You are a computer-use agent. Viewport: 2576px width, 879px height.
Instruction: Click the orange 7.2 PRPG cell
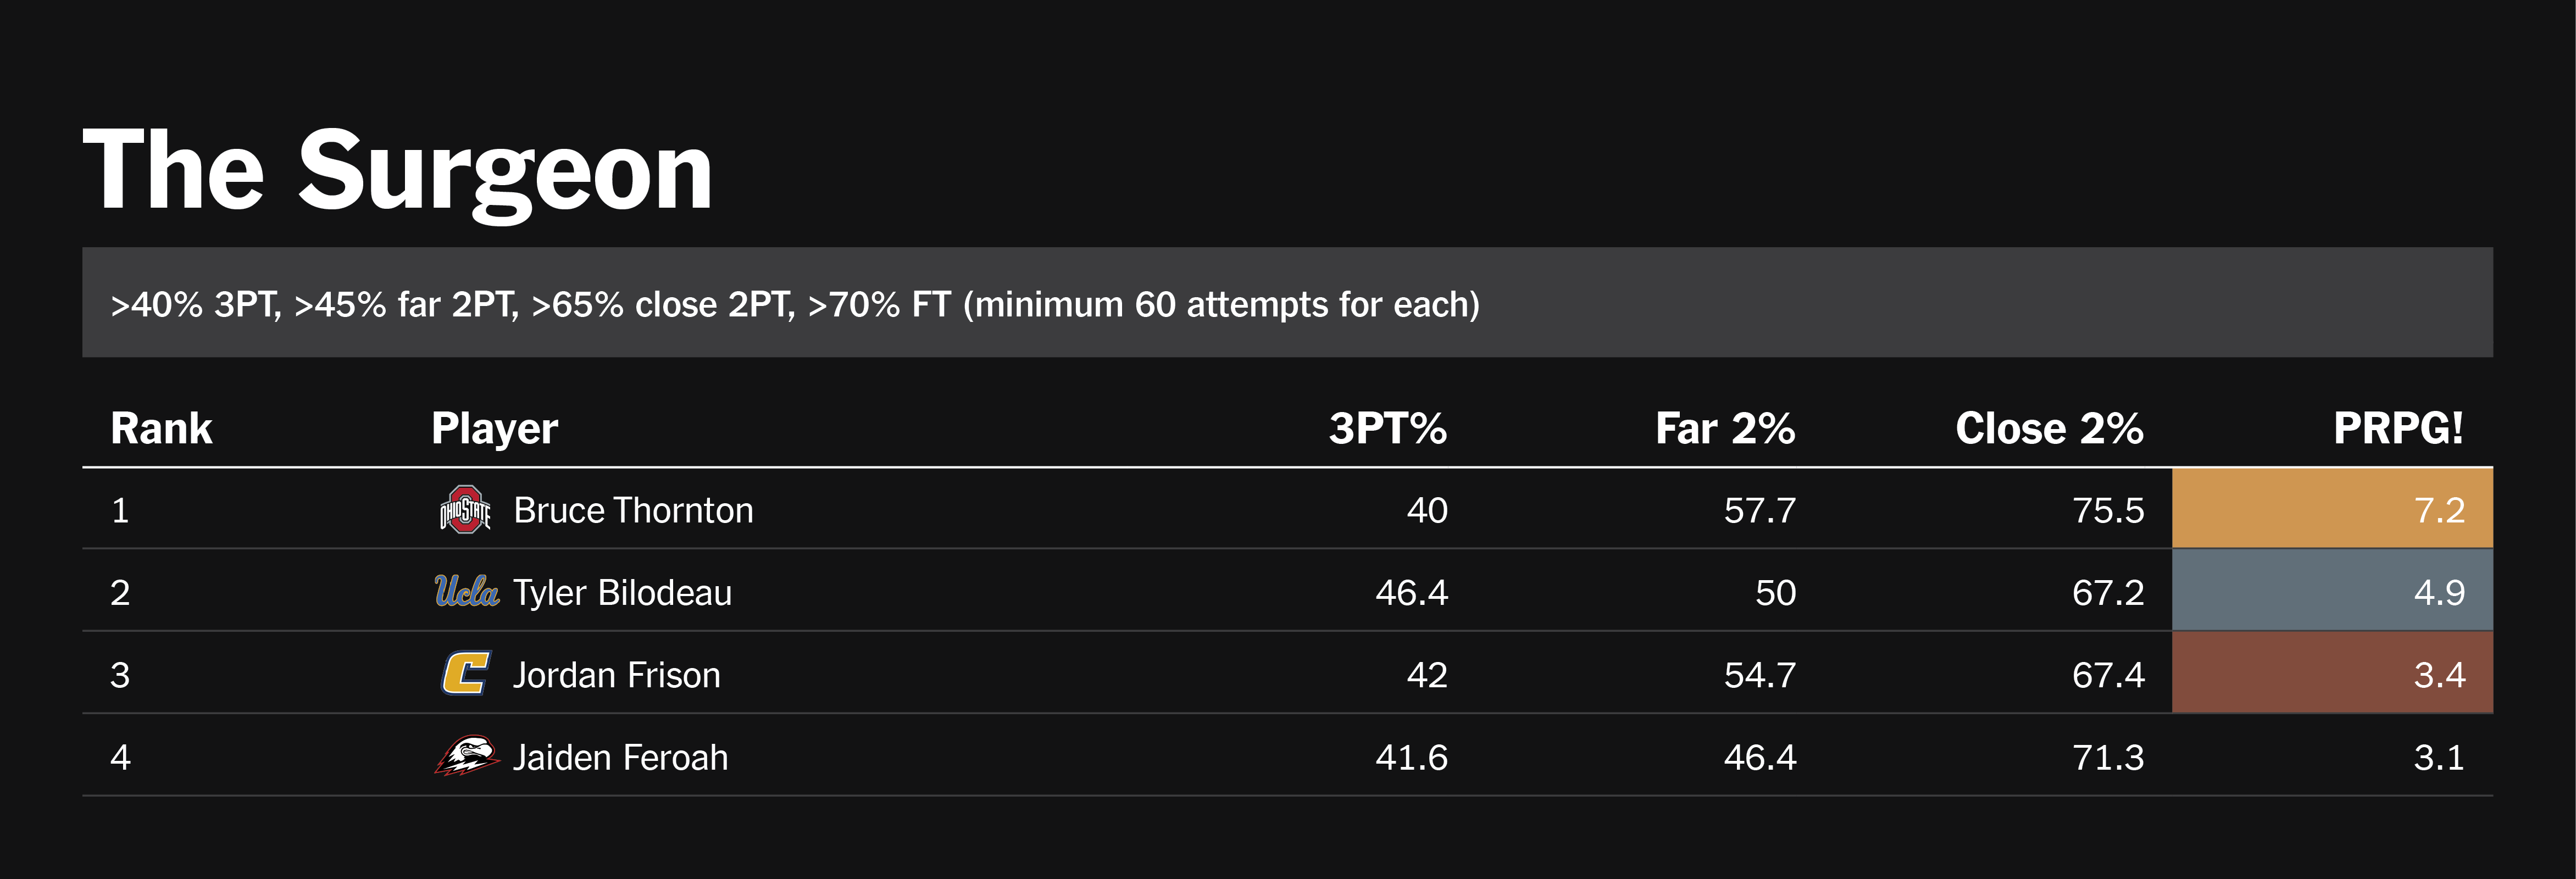click(2332, 510)
